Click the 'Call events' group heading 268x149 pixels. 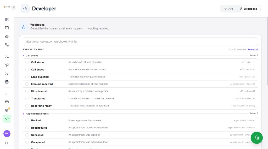(32, 56)
